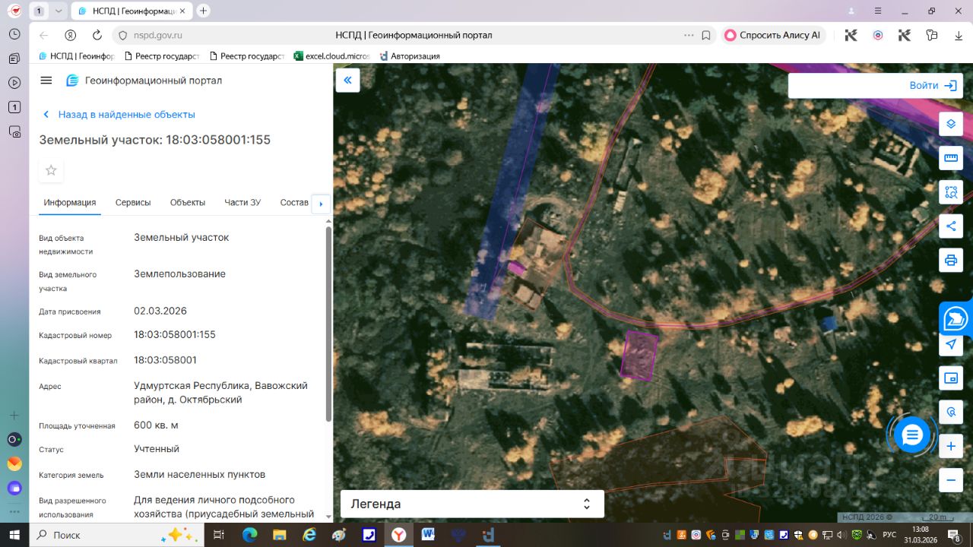The height and width of the screenshot is (547, 973).
Task: Select the НСПД browser tab
Action: [132, 11]
